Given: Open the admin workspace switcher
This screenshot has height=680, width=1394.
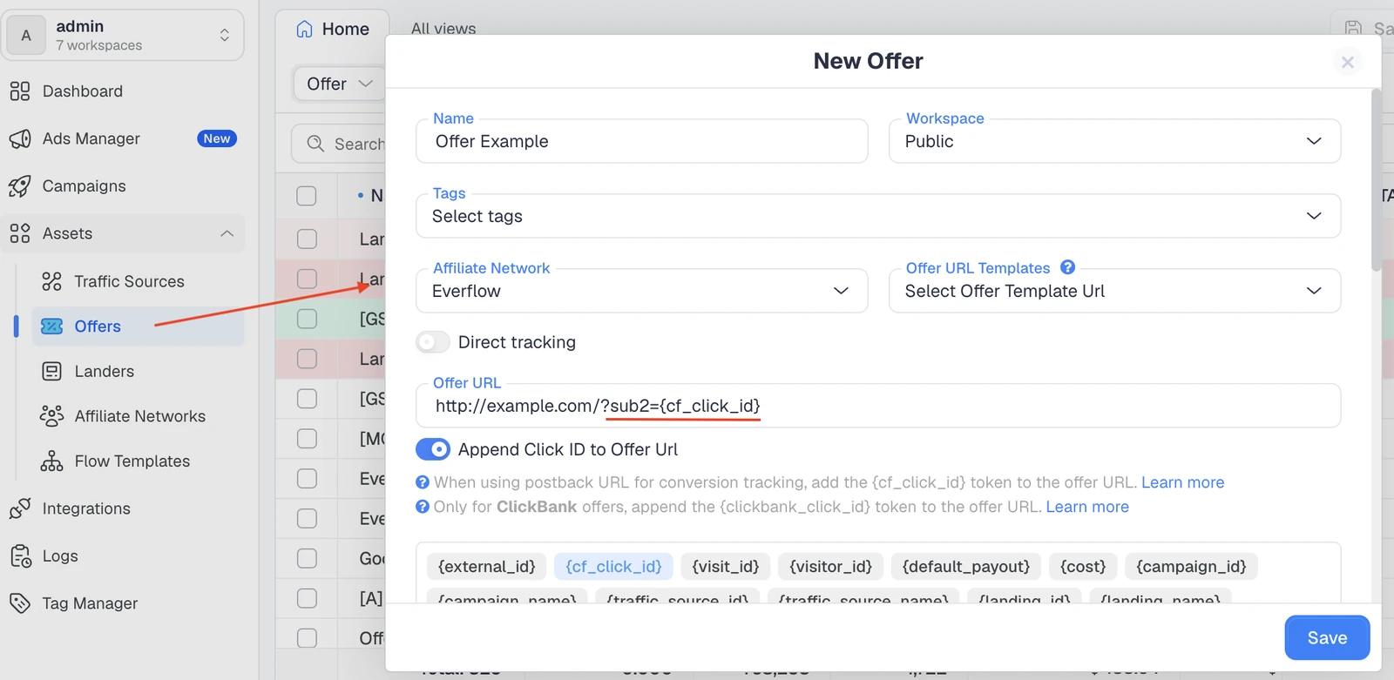Looking at the screenshot, I should (x=123, y=36).
